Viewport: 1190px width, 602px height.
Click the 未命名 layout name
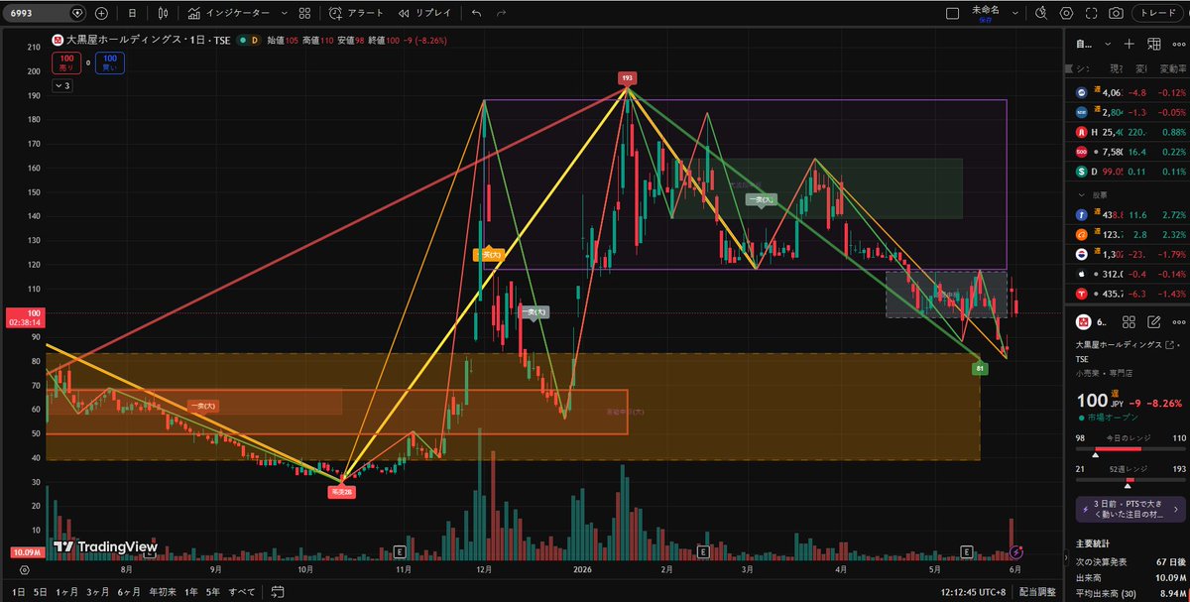tap(988, 10)
